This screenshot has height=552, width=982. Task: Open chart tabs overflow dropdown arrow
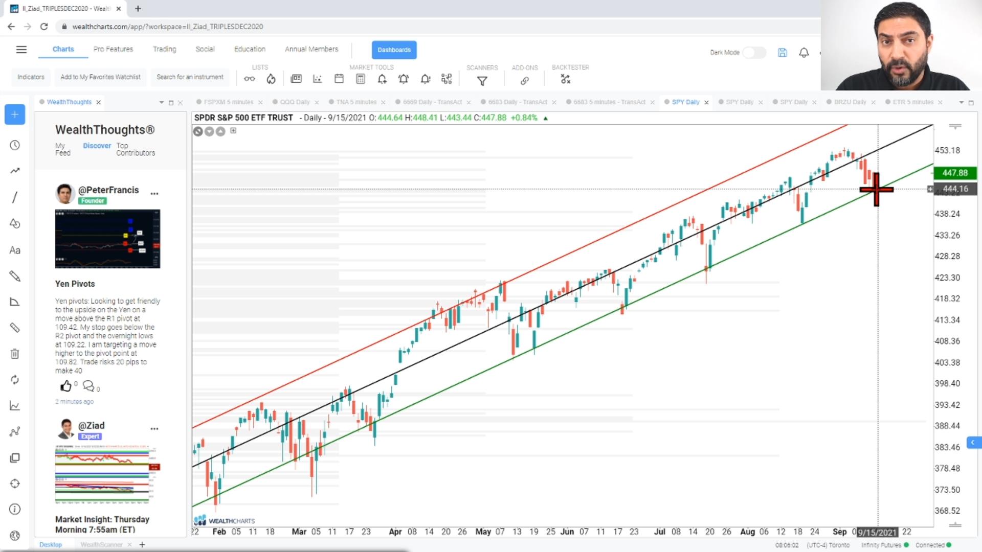pyautogui.click(x=961, y=102)
